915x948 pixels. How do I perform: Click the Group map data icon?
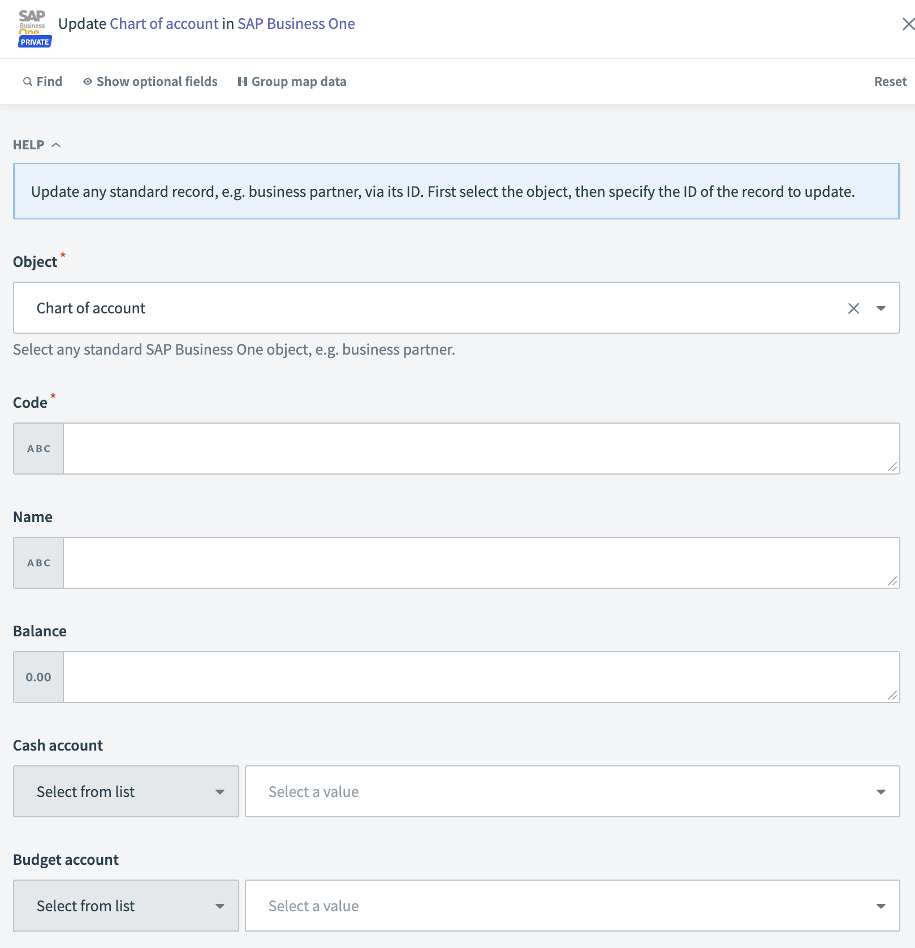tap(242, 81)
